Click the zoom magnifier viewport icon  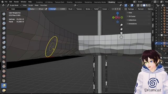point(121,25)
